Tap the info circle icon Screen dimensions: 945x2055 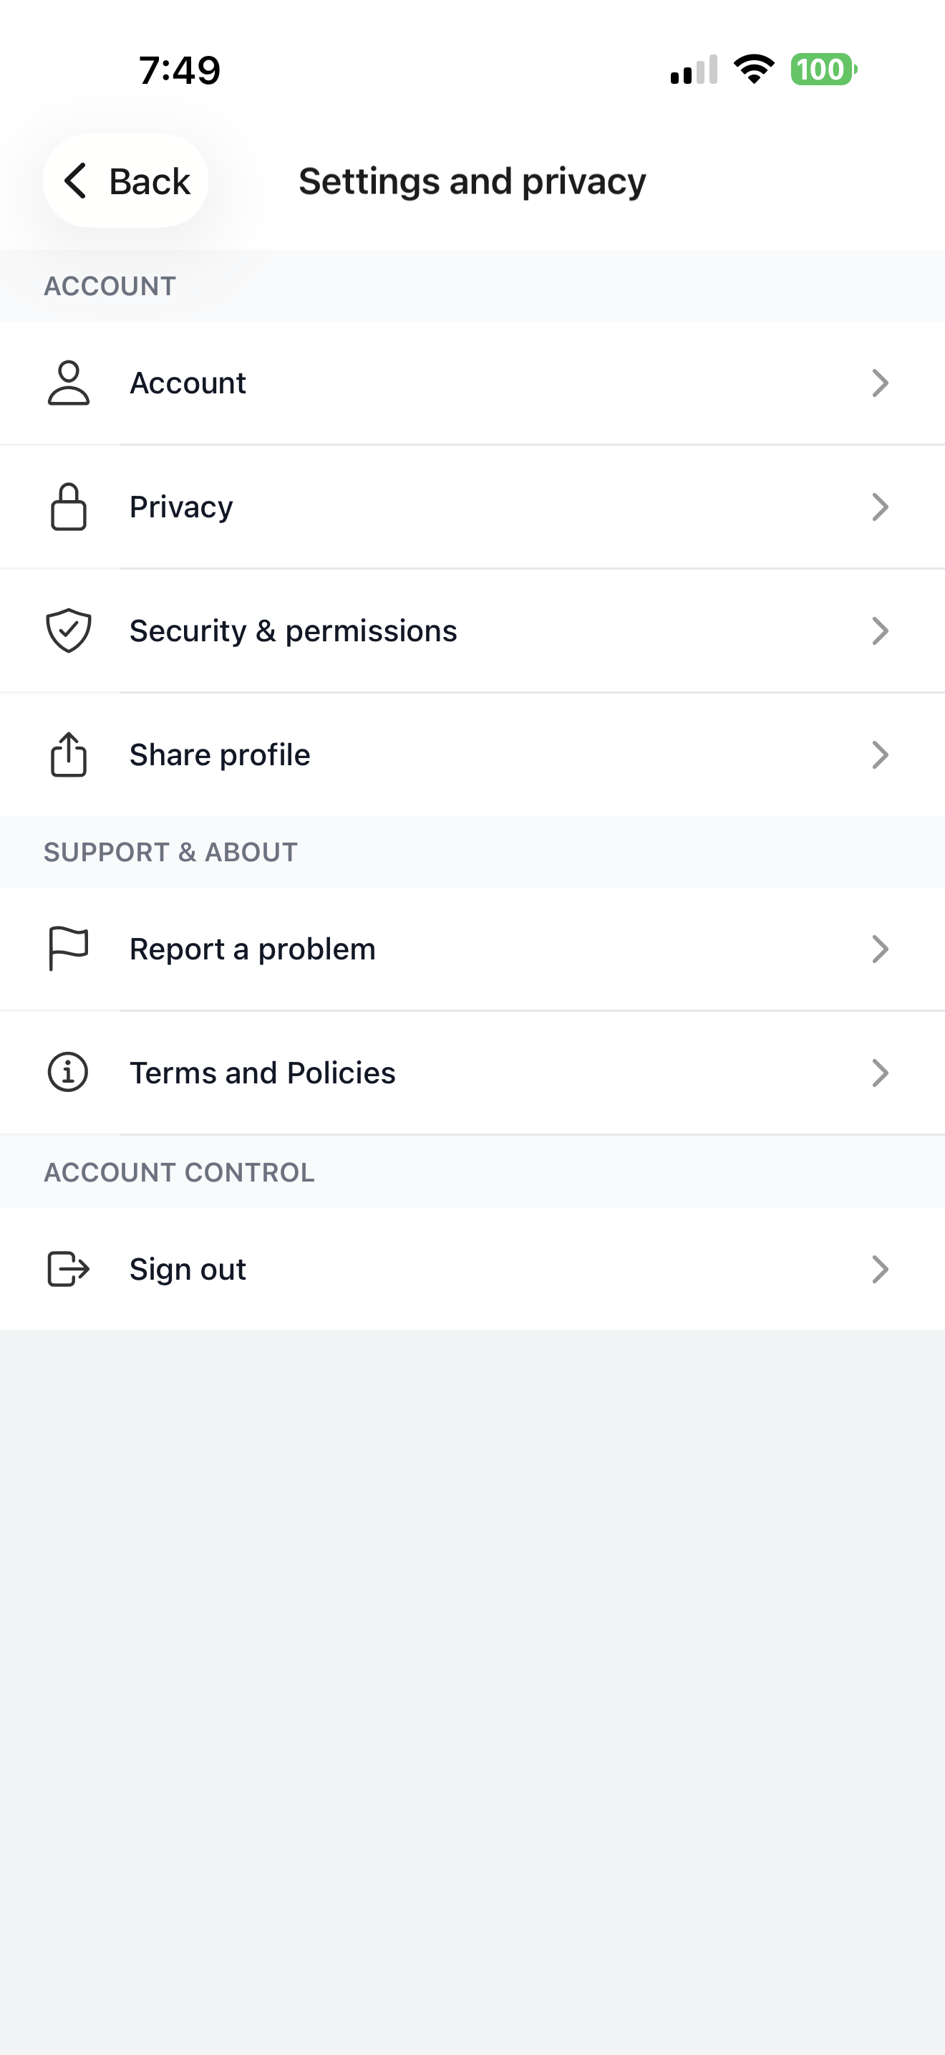(x=69, y=1072)
